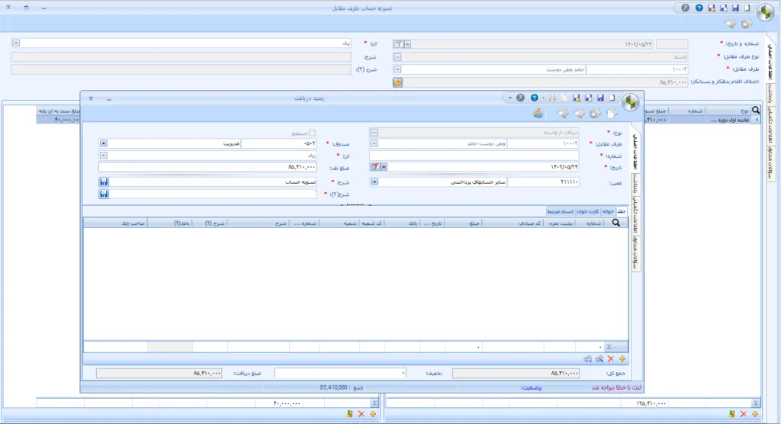The width and height of the screenshot is (781, 424).
Task: Save description with disk icon beside شرح
Action: coord(104,181)
